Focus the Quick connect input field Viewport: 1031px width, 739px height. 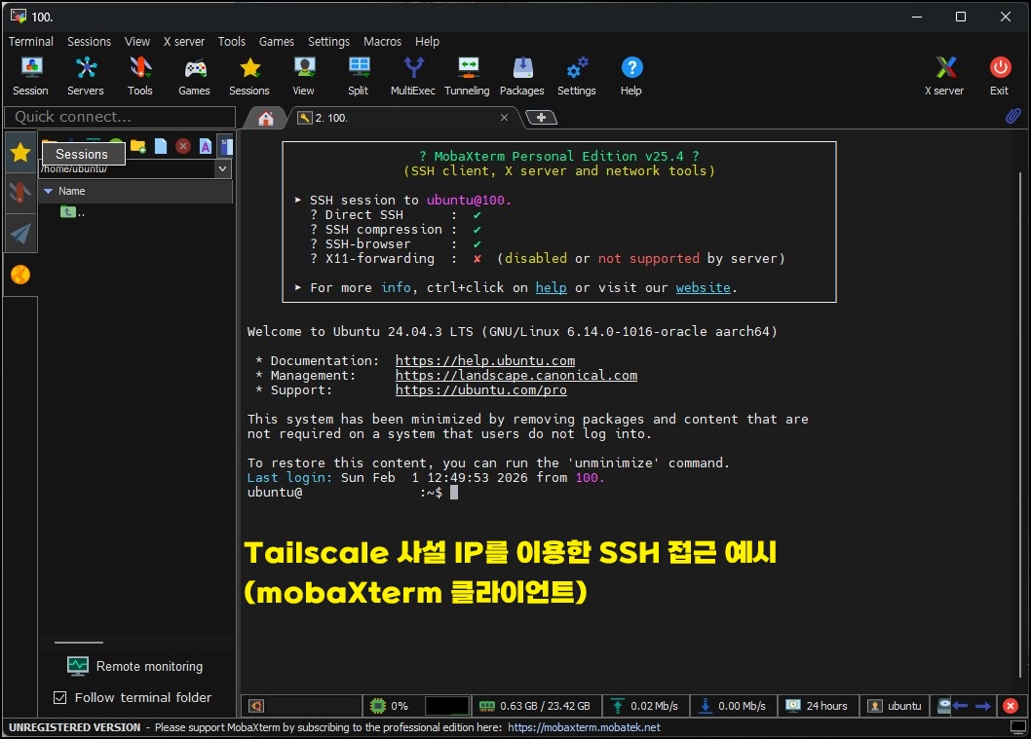click(120, 117)
